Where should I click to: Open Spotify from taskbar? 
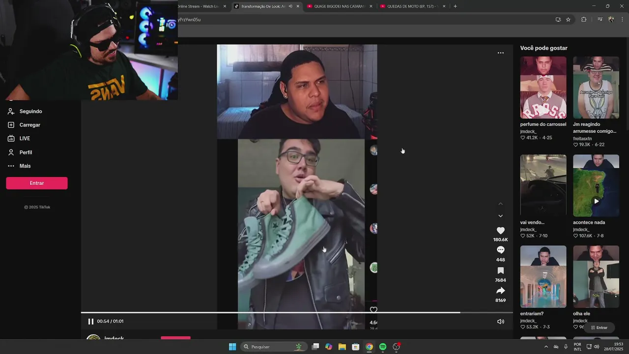click(383, 347)
